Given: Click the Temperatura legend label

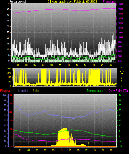Looking at the screenshot, I should (95, 91).
